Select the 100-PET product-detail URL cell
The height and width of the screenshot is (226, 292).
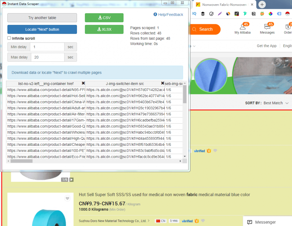(46, 151)
